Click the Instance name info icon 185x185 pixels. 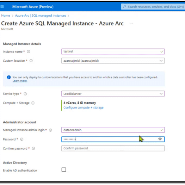pyautogui.click(x=28, y=52)
